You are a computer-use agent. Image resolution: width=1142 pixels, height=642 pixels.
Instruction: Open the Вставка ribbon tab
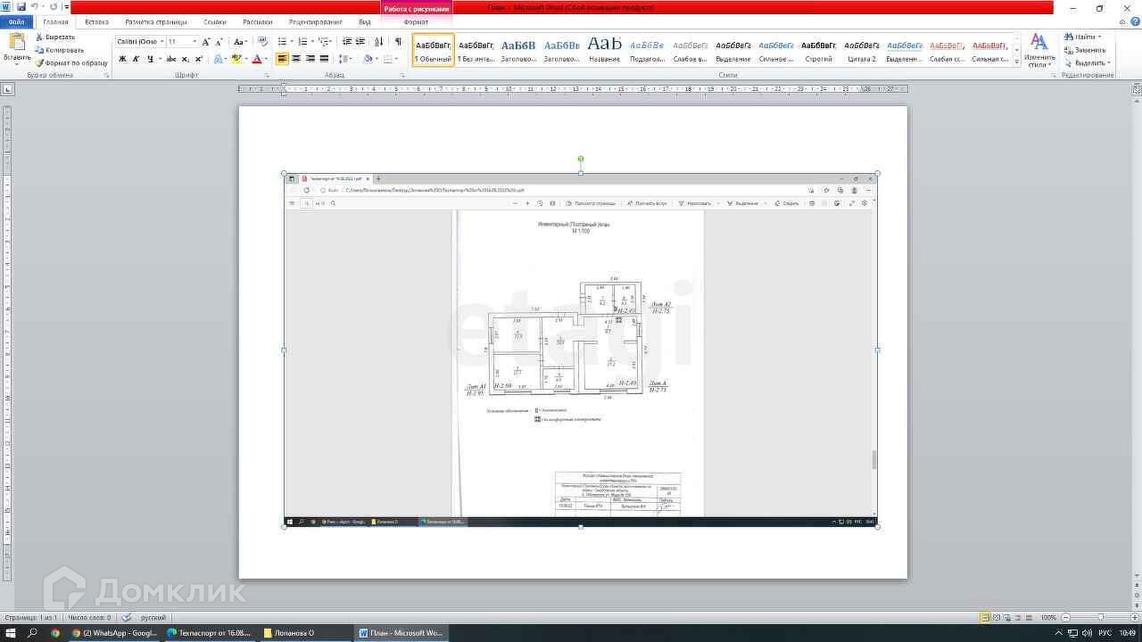point(96,21)
